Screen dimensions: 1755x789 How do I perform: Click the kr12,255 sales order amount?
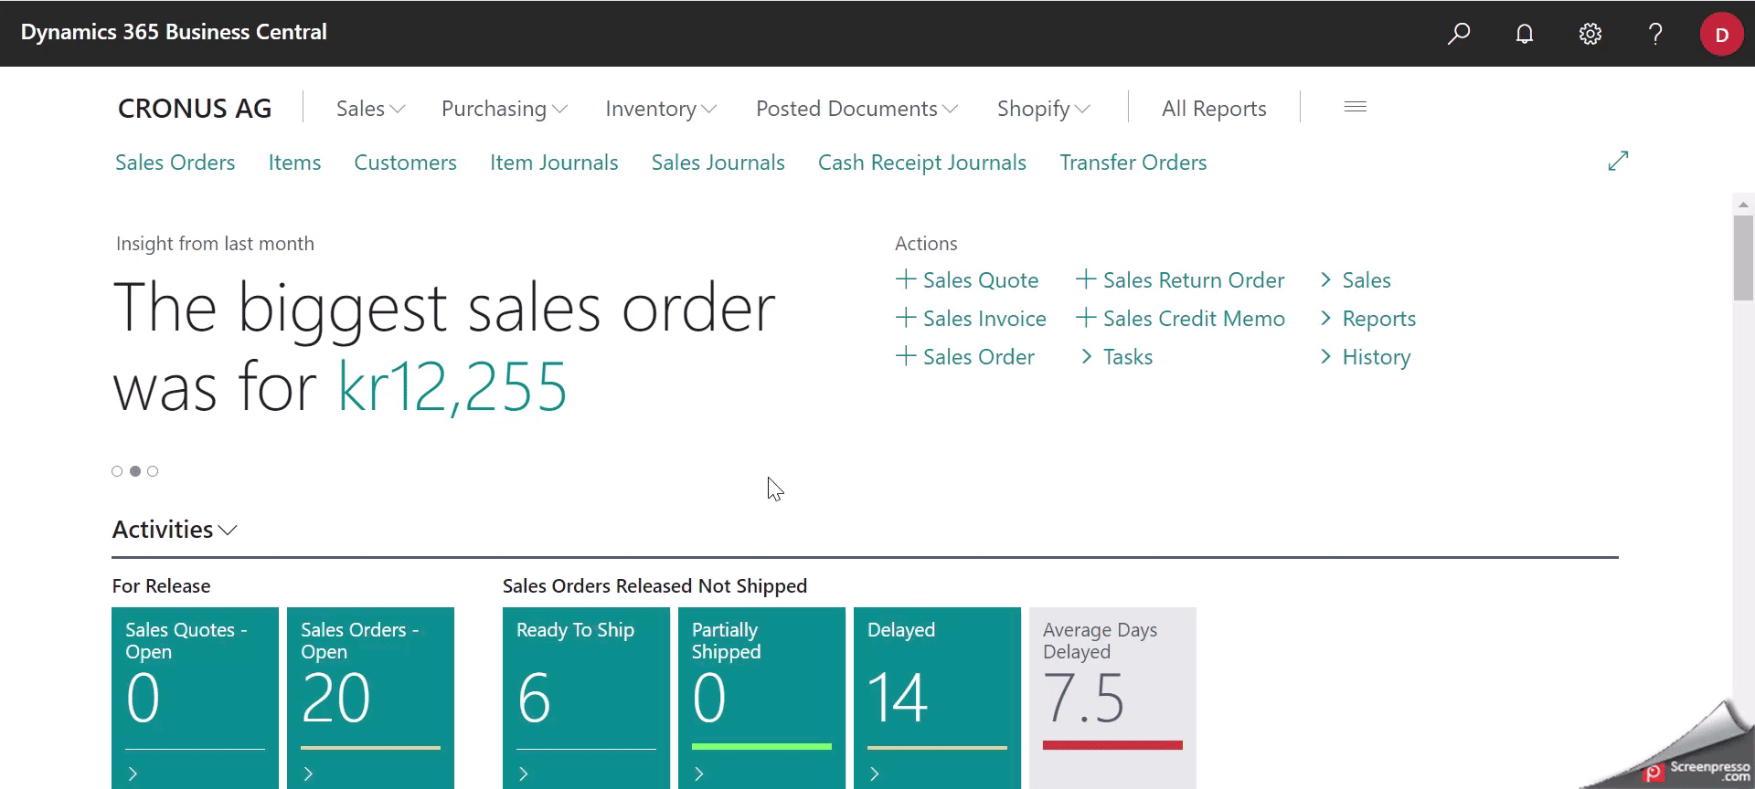(452, 387)
